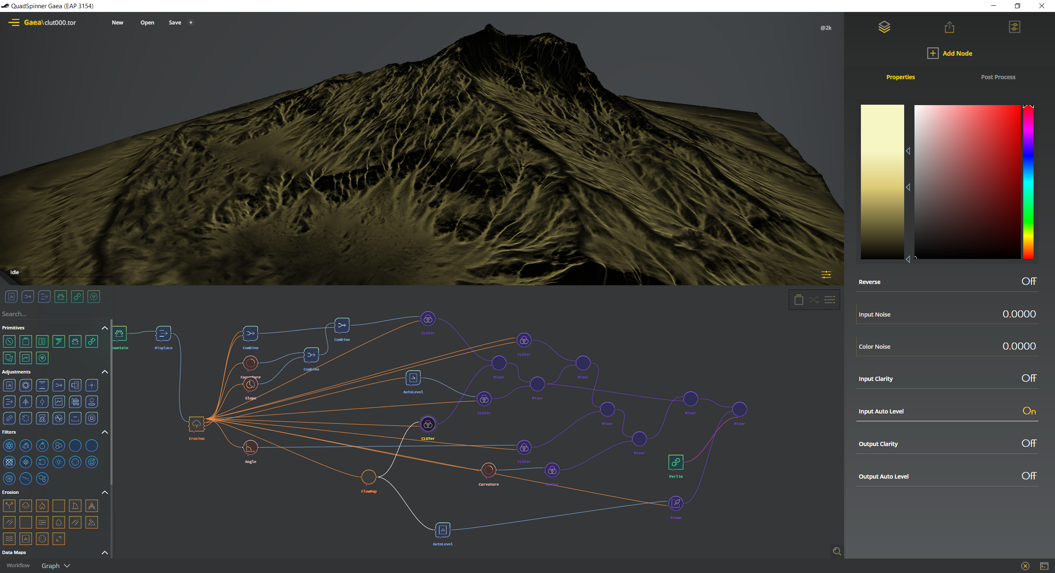1055x573 pixels.
Task: Click the magnifier icon in the graph corner
Action: (x=837, y=551)
